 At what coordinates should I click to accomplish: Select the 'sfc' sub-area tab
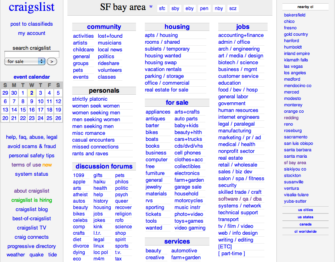(162, 8)
